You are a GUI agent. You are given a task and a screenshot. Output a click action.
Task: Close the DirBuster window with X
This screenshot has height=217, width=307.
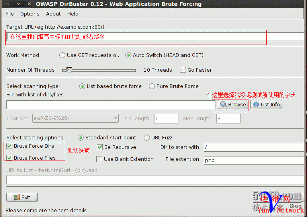click(29, 4)
